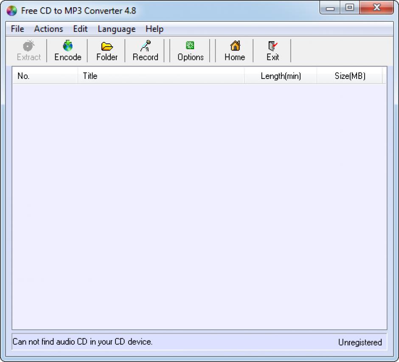Go to Home page button
This screenshot has height=362, width=399.
coord(235,51)
